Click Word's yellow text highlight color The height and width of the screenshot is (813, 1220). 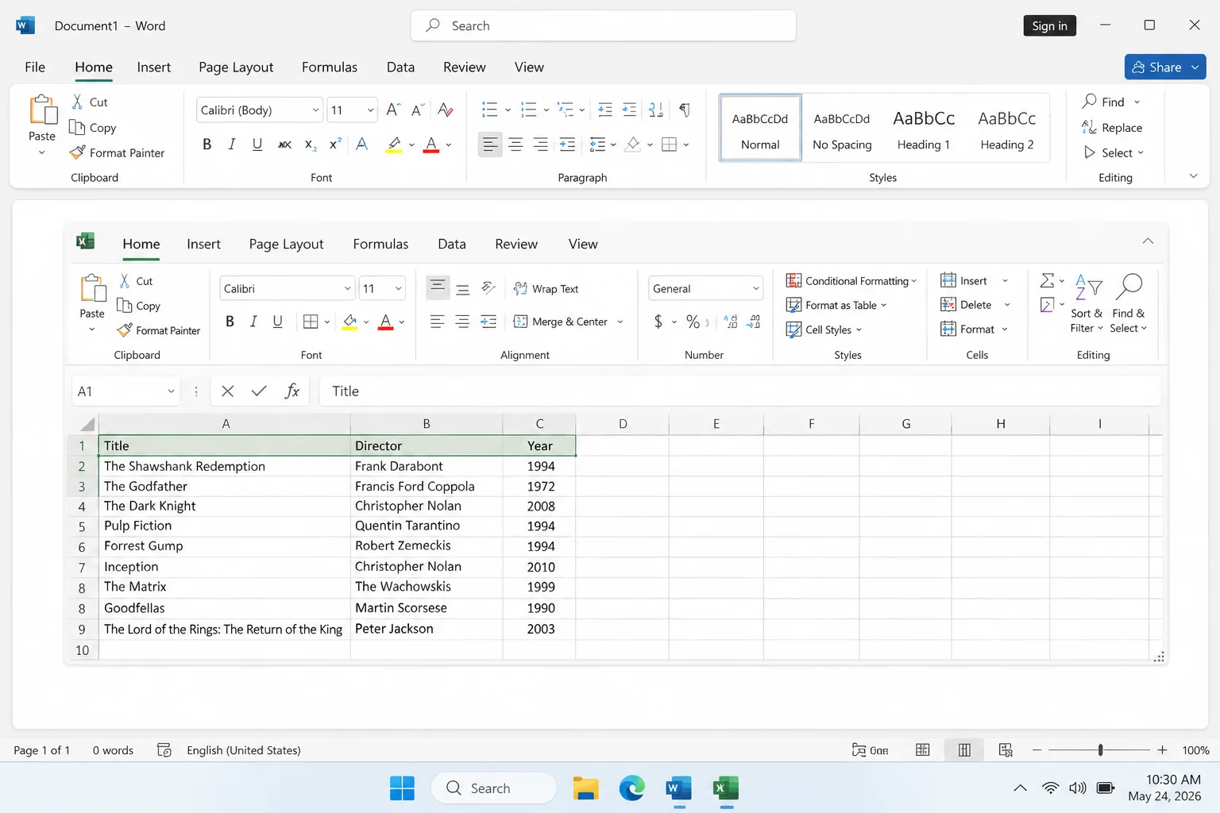[394, 144]
